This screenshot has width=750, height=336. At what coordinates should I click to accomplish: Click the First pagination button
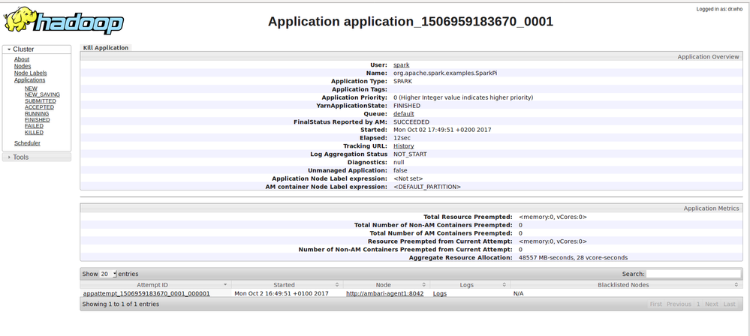pyautogui.click(x=655, y=304)
